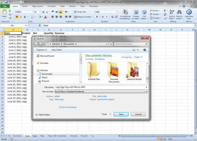Image resolution: width=197 pixels, height=141 pixels.
Task: Open the Summary worksheet tab
Action: 17,136
